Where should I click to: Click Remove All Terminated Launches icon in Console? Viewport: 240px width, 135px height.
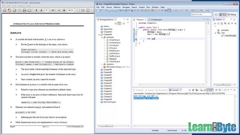196,90
